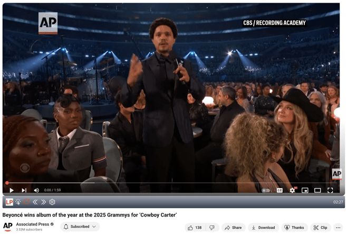The height and width of the screenshot is (234, 347).
Task: Jump backward with double left chevrons
Action: pos(35,202)
